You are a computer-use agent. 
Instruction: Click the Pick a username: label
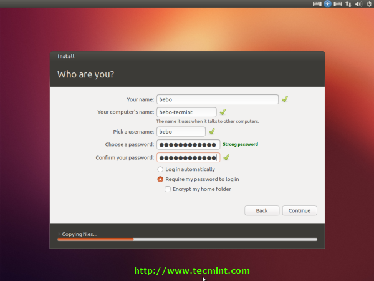(x=133, y=132)
